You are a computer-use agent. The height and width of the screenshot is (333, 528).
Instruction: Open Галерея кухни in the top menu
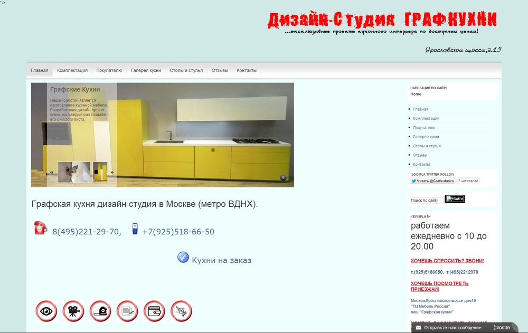(146, 70)
